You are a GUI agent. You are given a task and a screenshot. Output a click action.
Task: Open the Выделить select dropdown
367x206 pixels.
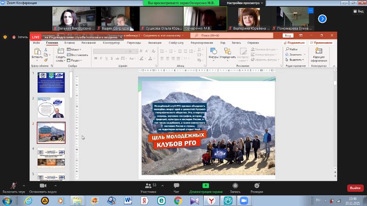click(296, 60)
